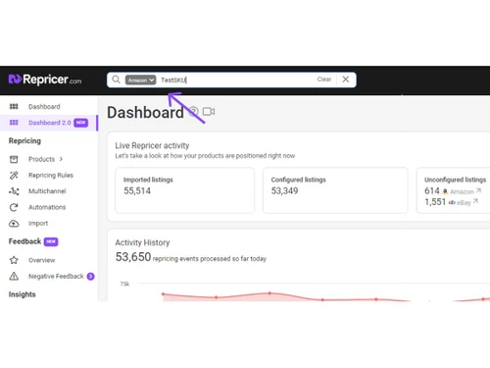Click the Import cloud upload icon

[x=14, y=224]
